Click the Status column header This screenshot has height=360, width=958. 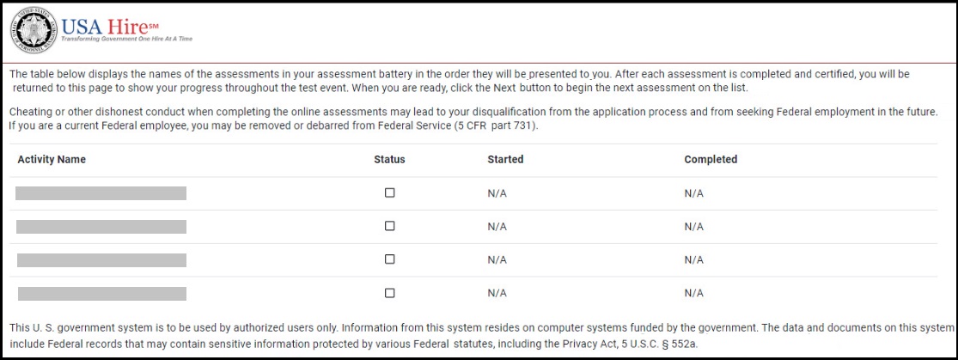pyautogui.click(x=389, y=160)
